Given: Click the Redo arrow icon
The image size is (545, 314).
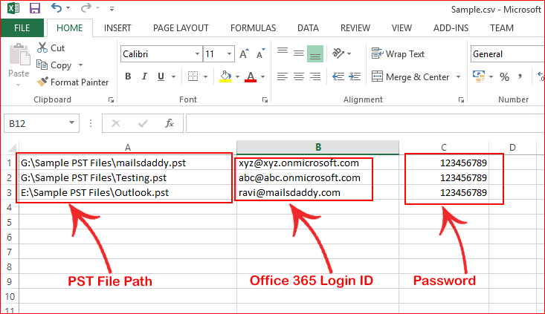Looking at the screenshot, I should pos(86,7).
